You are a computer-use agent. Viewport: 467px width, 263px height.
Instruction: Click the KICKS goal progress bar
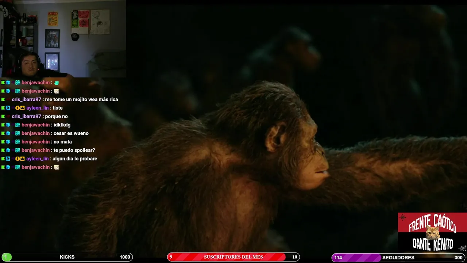[x=67, y=257]
